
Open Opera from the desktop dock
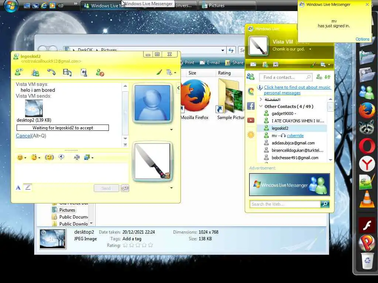pyautogui.click(x=367, y=146)
